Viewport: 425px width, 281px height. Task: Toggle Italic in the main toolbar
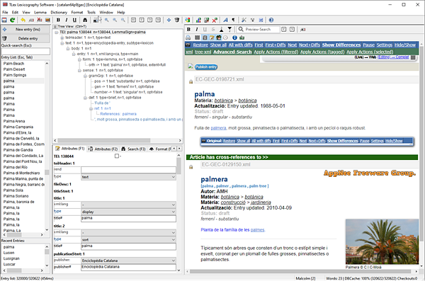pyautogui.click(x=67, y=20)
